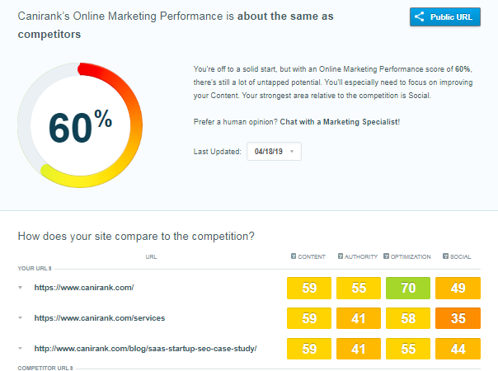Click the OPTIMIZATION column header
The image size is (498, 371).
tap(411, 256)
